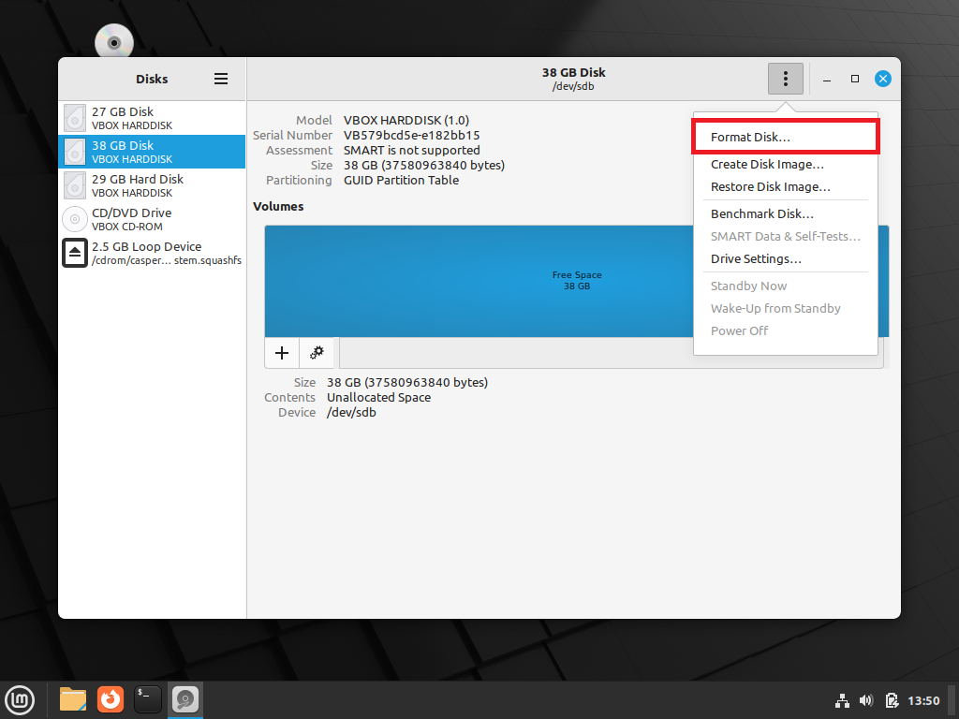Click Power Off menu entry
Image resolution: width=959 pixels, height=719 pixels.
click(786, 331)
